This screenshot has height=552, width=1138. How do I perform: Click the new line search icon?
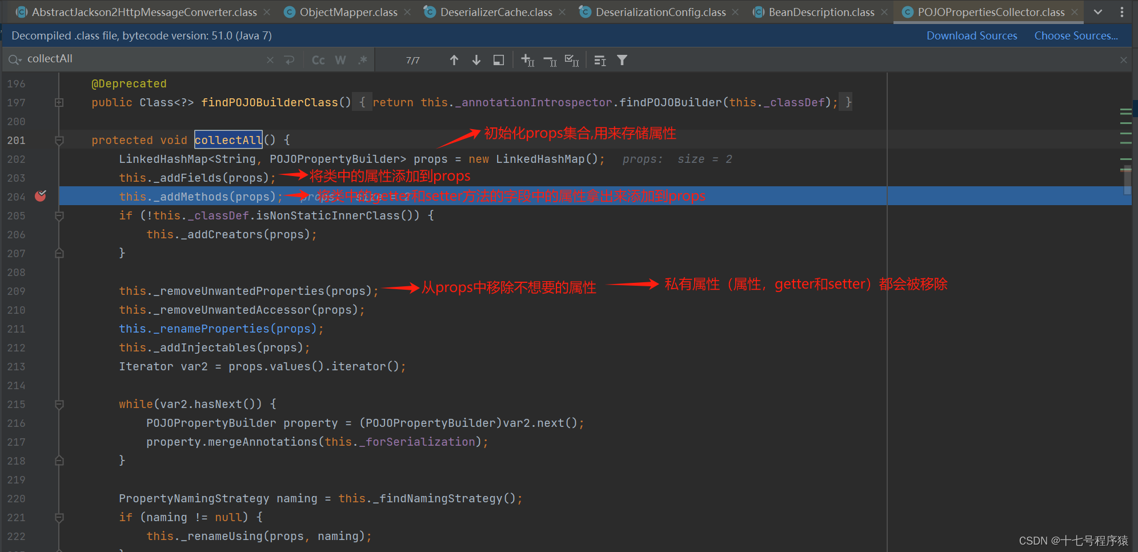pyautogui.click(x=290, y=60)
